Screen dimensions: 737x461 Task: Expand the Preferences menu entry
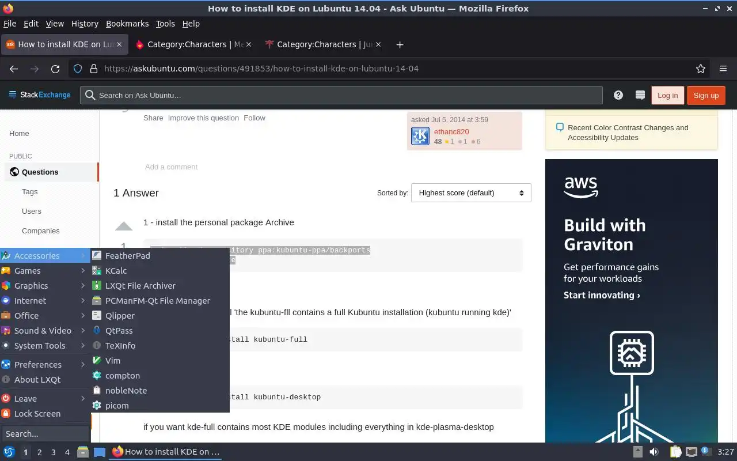point(45,365)
